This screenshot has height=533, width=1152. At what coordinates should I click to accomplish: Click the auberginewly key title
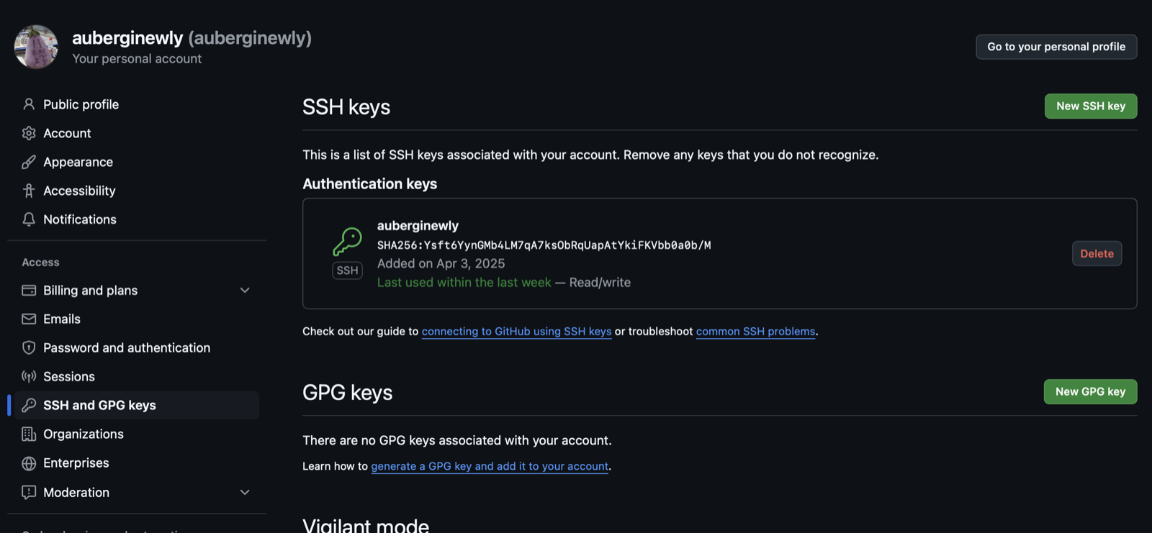tap(418, 226)
